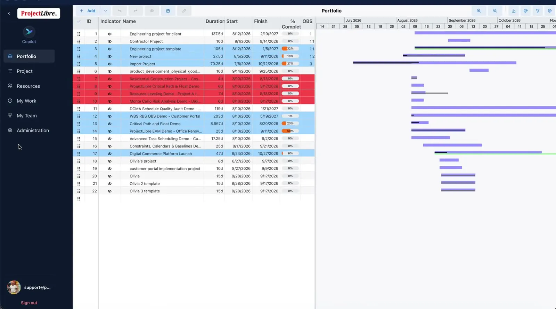Click the support@p... account name
The height and width of the screenshot is (309, 556).
[x=37, y=287]
